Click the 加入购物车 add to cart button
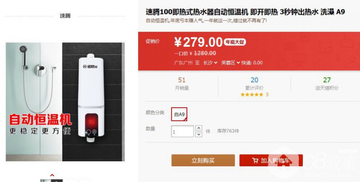This screenshot has width=360, height=182. pos(271,160)
